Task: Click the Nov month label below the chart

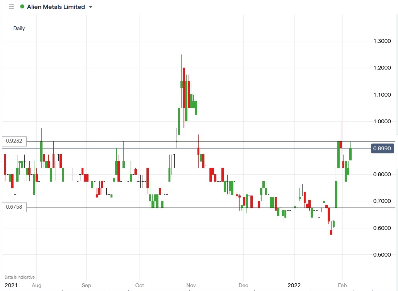Action: tap(191, 285)
